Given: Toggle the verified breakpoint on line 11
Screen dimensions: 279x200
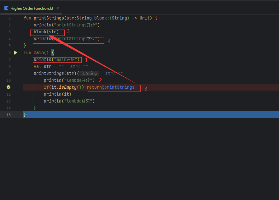Looking at the screenshot, I should [x=9, y=87].
